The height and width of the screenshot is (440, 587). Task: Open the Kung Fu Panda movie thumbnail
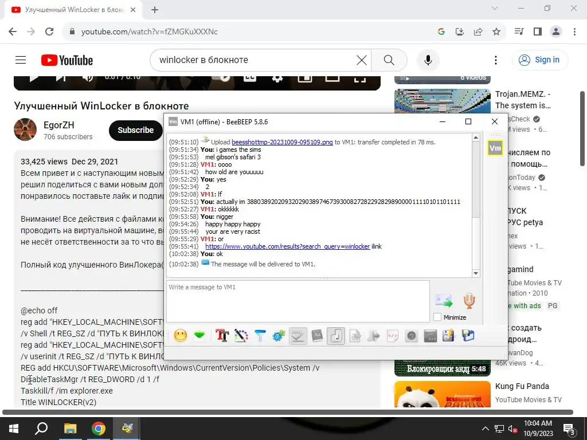point(443,394)
